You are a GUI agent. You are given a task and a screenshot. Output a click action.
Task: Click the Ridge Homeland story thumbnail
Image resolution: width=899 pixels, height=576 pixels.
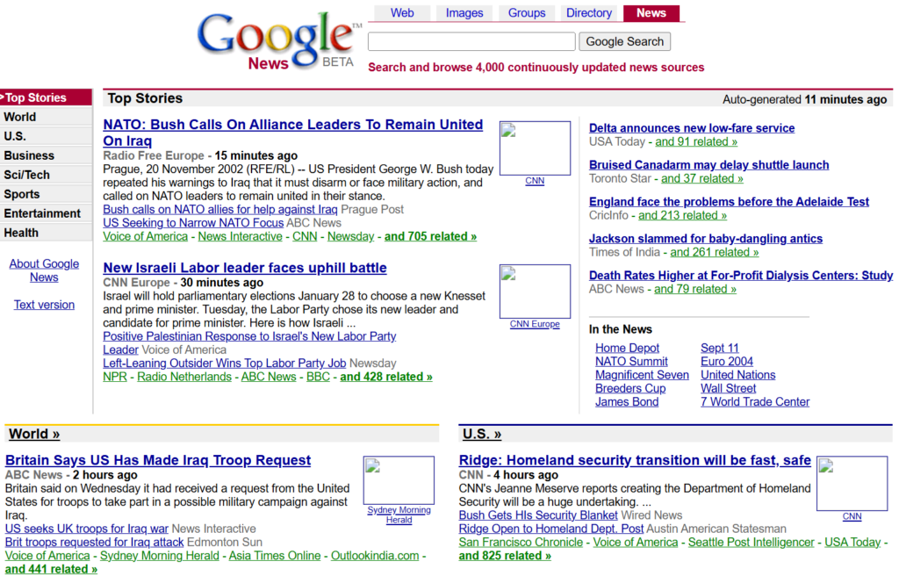coord(851,484)
